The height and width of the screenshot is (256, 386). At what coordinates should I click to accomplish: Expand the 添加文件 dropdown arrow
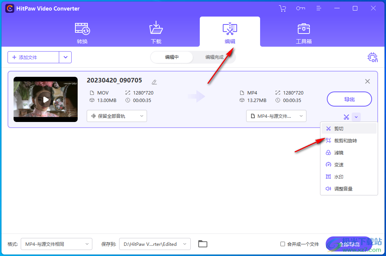(x=65, y=57)
